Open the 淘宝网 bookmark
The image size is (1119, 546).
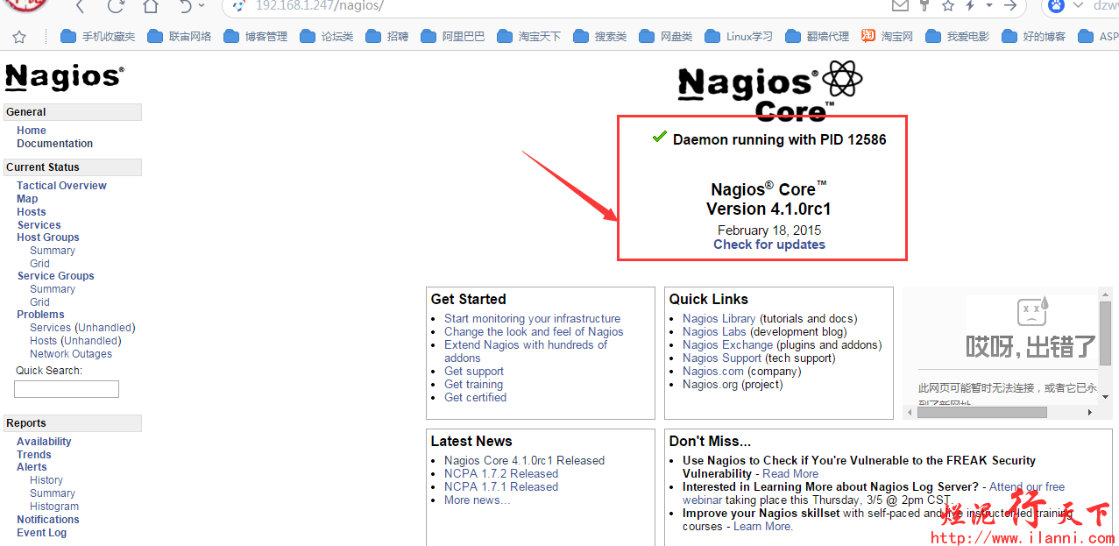click(887, 37)
